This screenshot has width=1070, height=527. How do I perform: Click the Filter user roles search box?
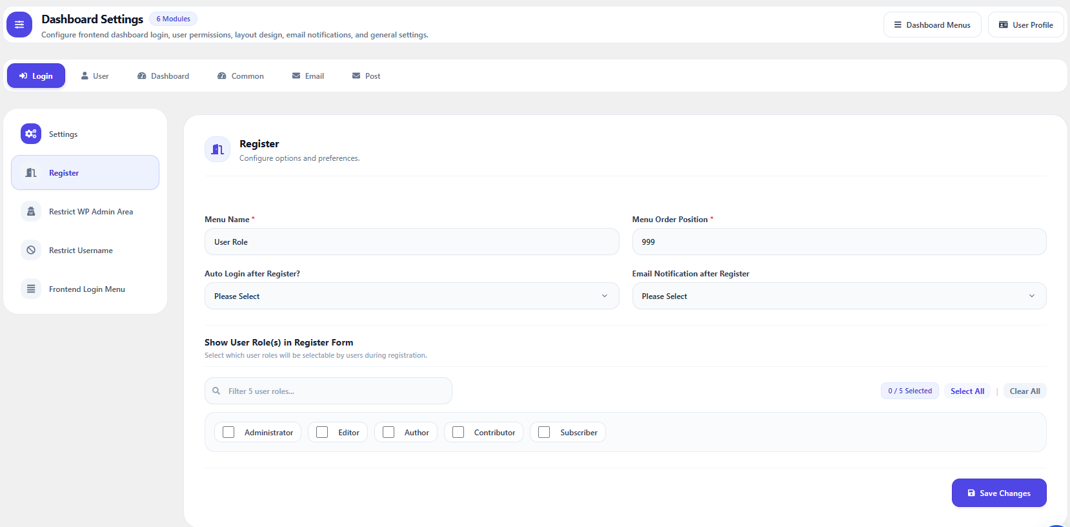(328, 391)
